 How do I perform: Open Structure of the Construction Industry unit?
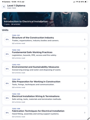(x=45, y=39)
